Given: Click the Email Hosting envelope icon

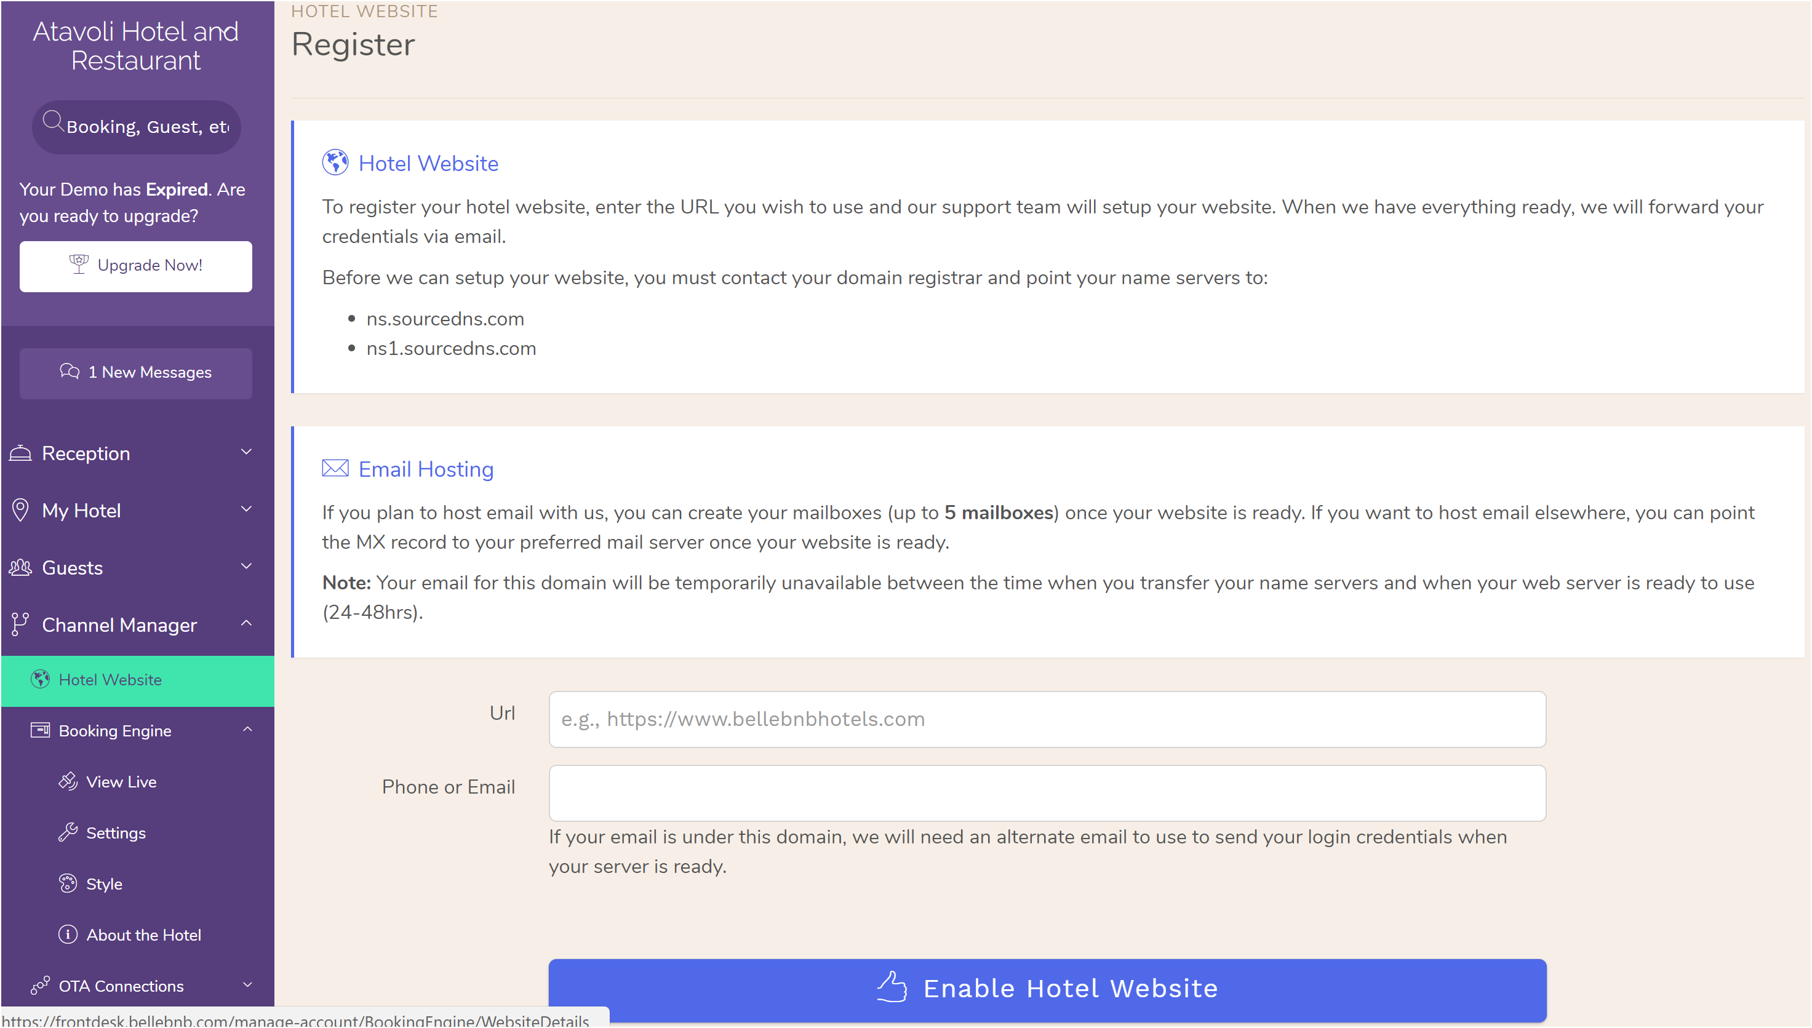Looking at the screenshot, I should coord(333,469).
